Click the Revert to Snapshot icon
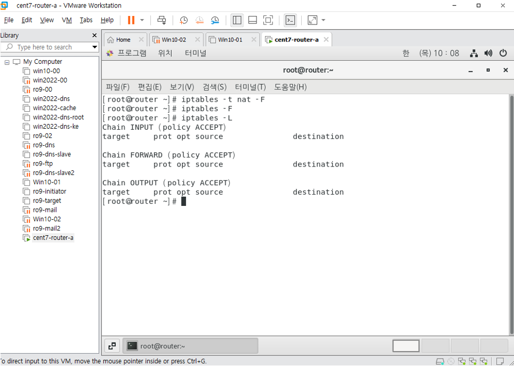 click(x=199, y=20)
